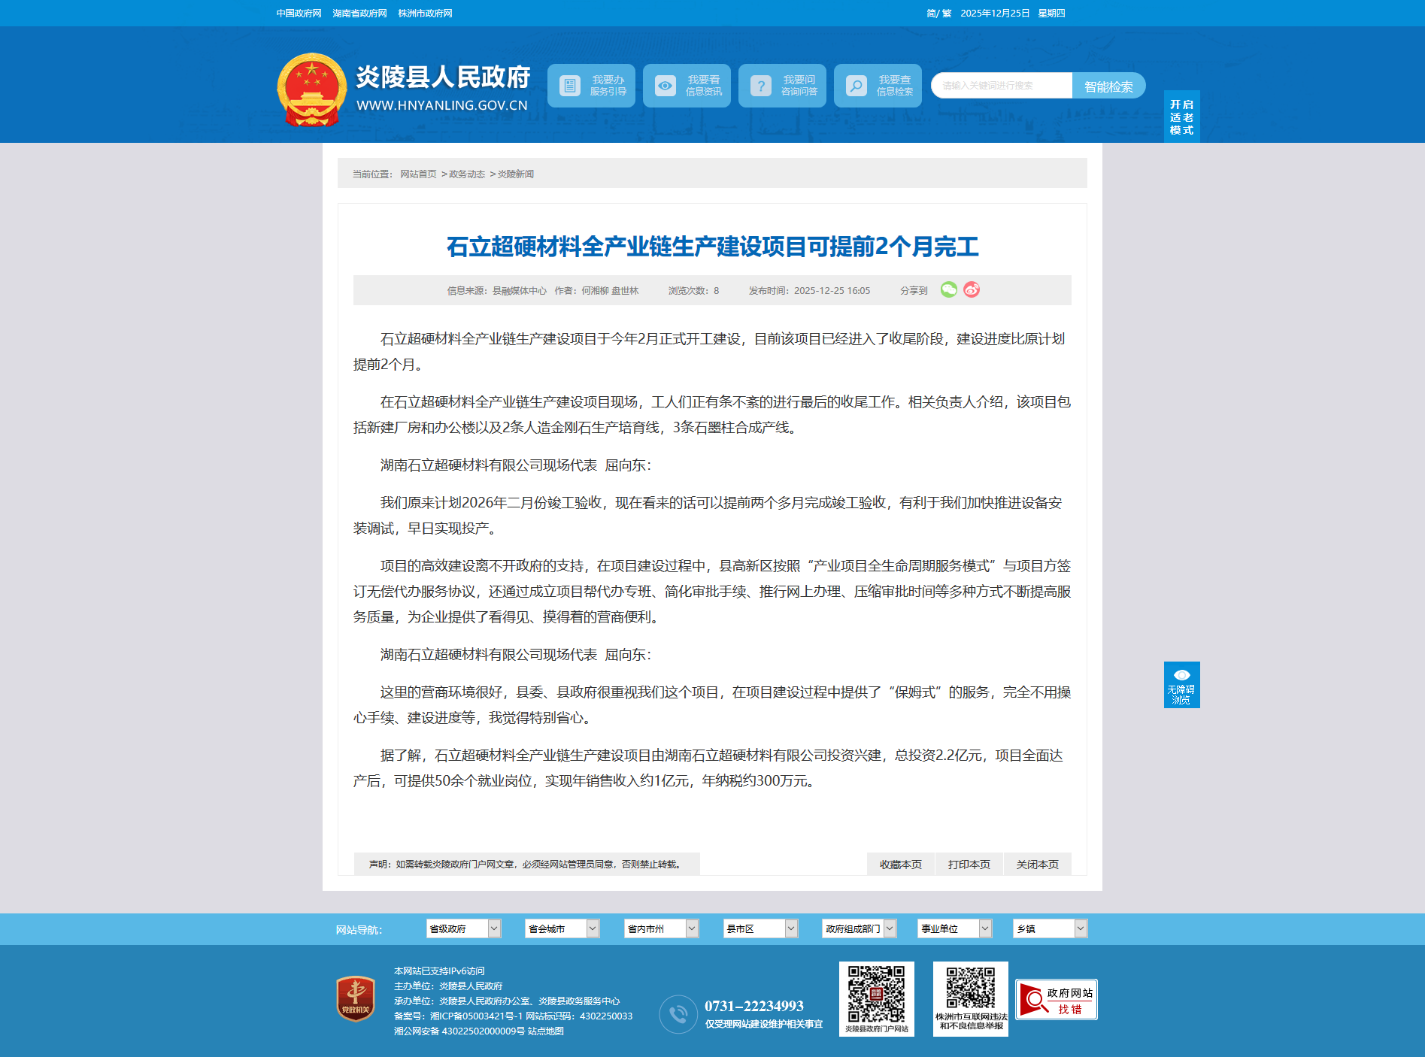This screenshot has height=1057, width=1425.
Task: Enable the 适老模式 elderly-friendly mode
Action: pyautogui.click(x=1181, y=117)
